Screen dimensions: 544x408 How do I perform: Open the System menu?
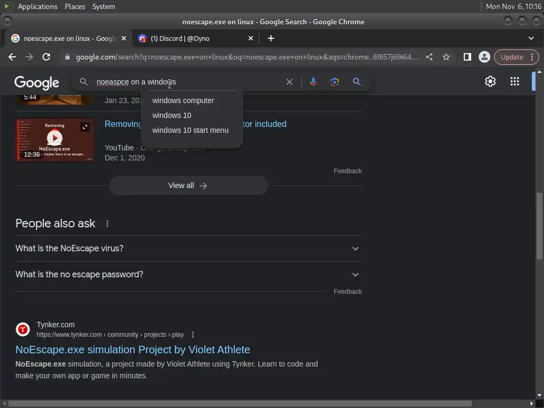pyautogui.click(x=104, y=6)
